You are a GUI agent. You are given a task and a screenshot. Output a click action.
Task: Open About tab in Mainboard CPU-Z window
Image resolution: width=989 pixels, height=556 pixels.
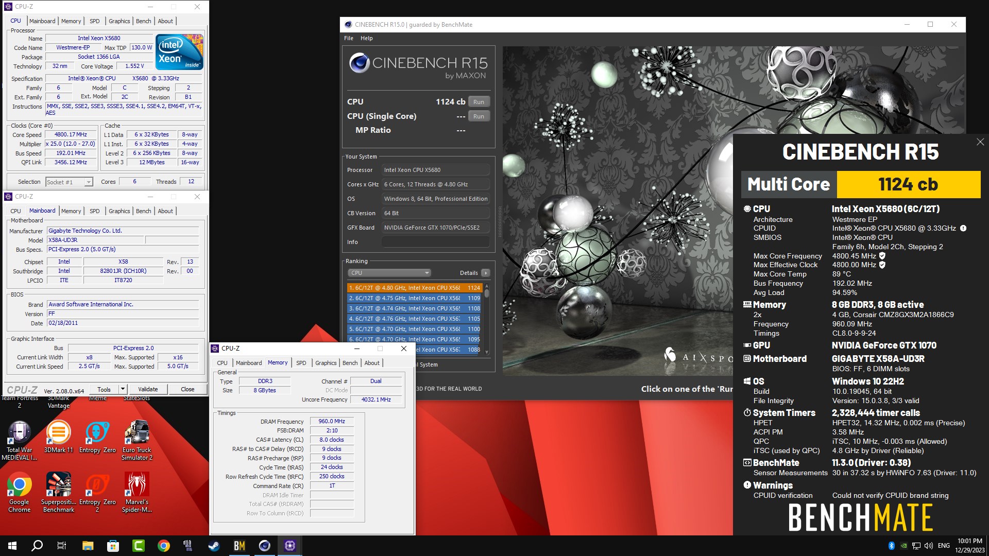165,211
